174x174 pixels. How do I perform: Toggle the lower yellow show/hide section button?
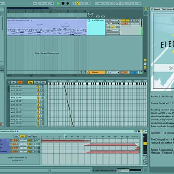(145, 67)
